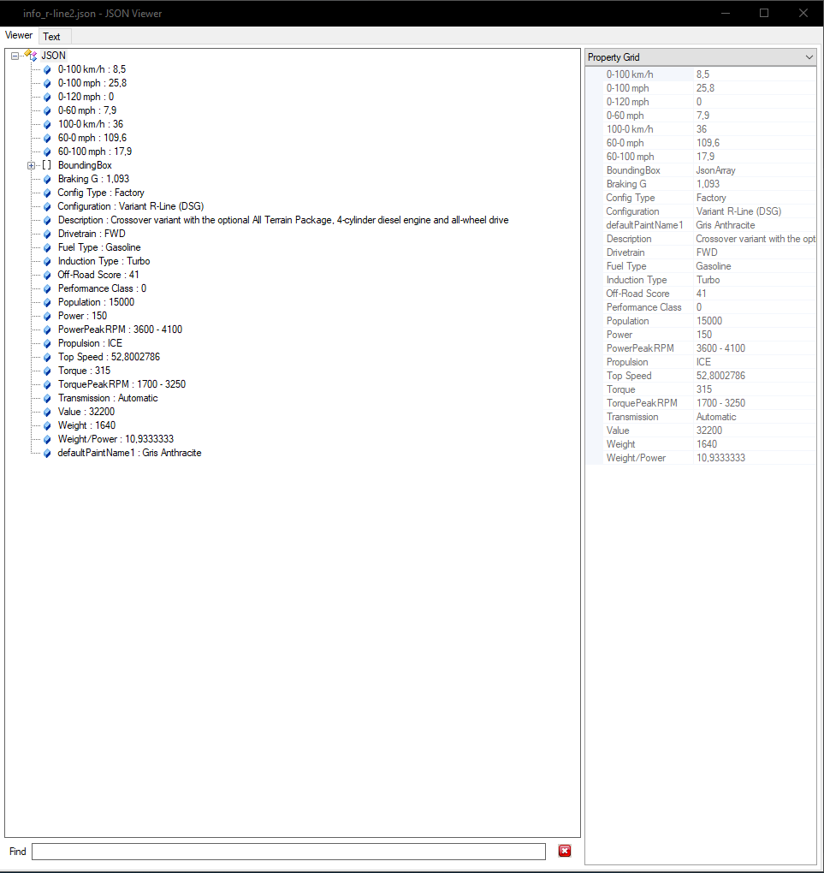Maximize the JSON Viewer window
Viewport: 824px width, 873px height.
[764, 13]
